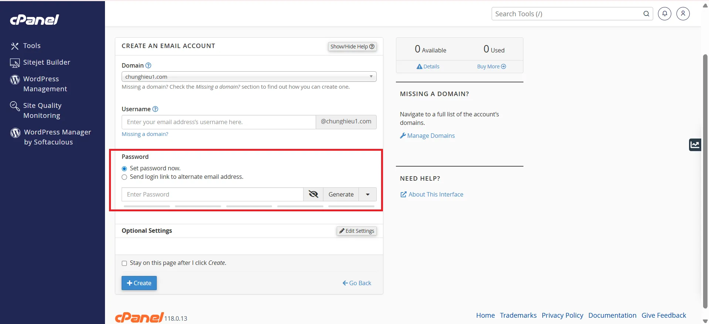
Task: Click the Optional Settings heading
Action: pyautogui.click(x=147, y=231)
